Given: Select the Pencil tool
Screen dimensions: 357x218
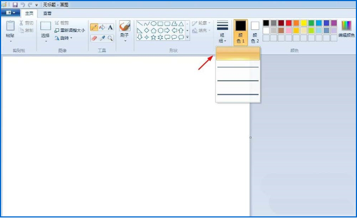Looking at the screenshot, I should tap(94, 27).
